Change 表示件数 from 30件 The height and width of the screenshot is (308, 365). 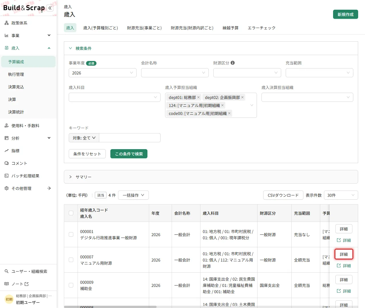click(341, 195)
